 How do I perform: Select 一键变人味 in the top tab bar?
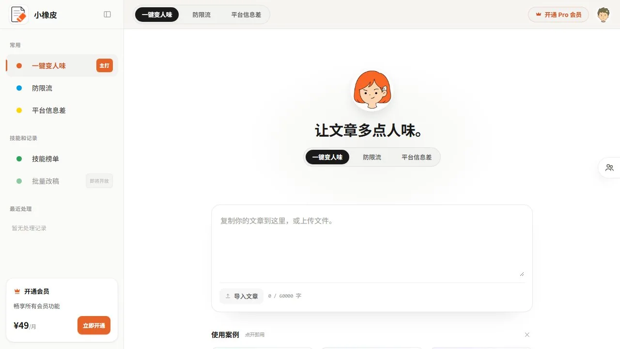157,15
